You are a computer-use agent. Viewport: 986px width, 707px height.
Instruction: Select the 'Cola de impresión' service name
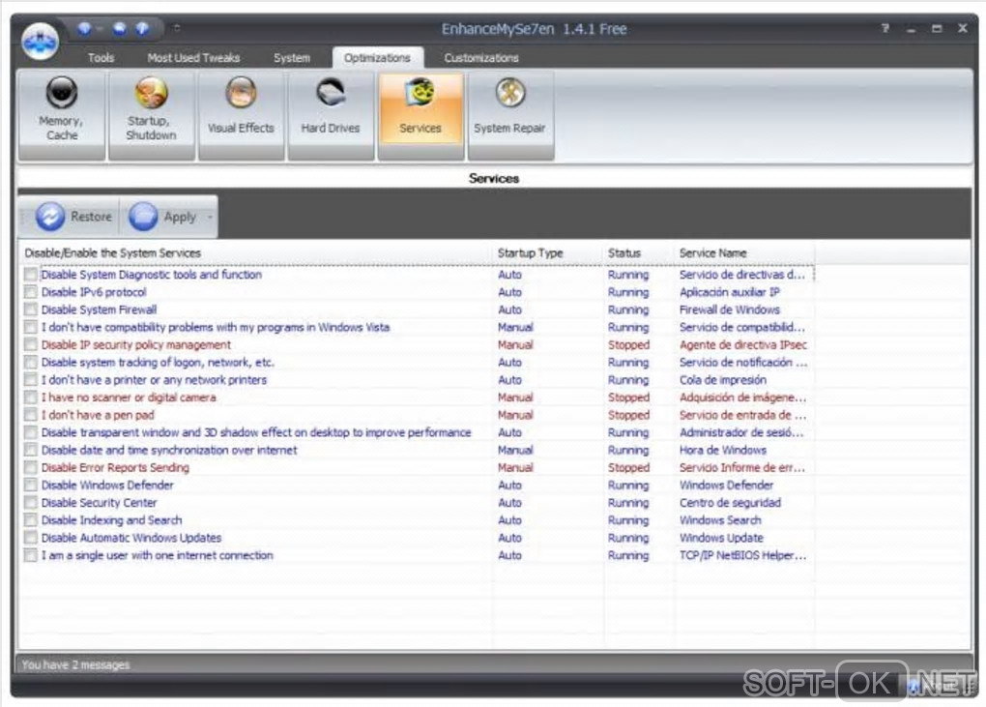[x=722, y=380]
